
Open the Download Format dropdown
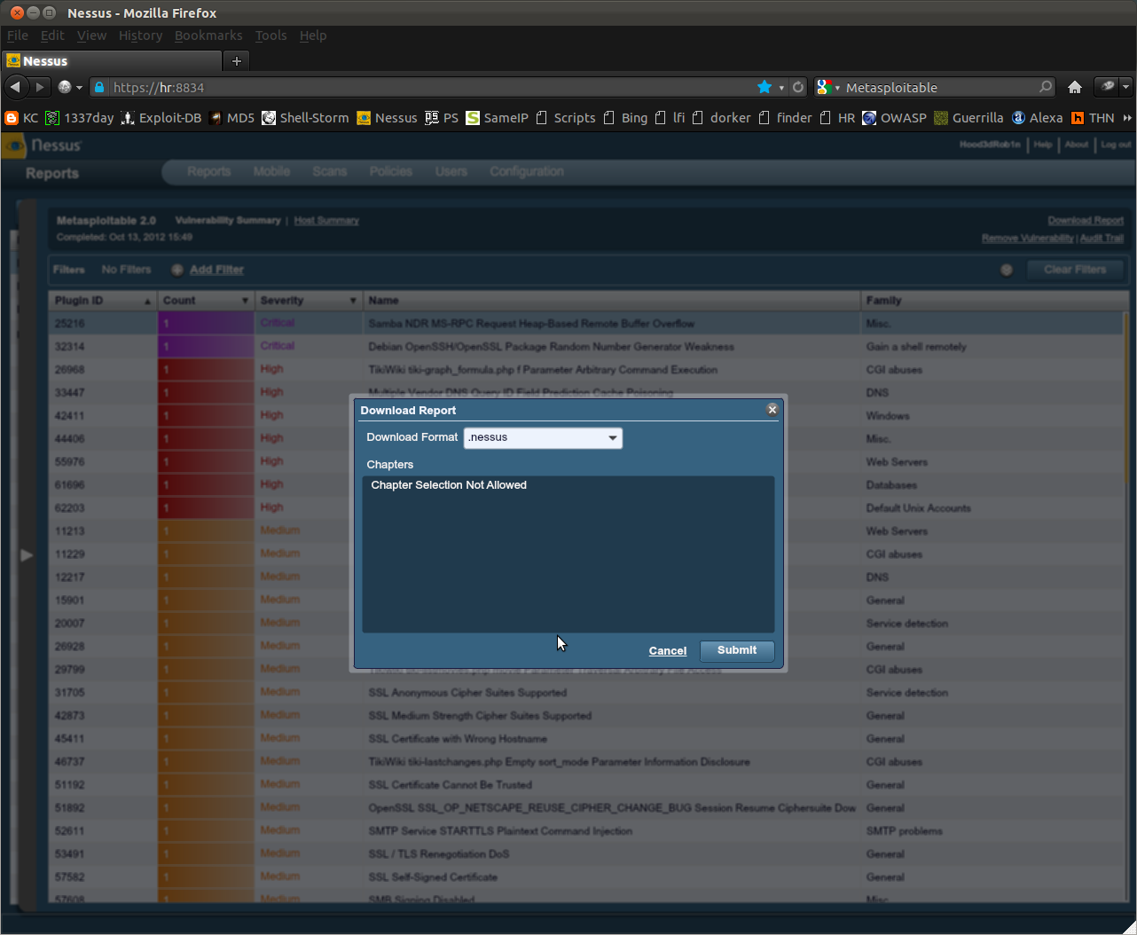(x=543, y=437)
